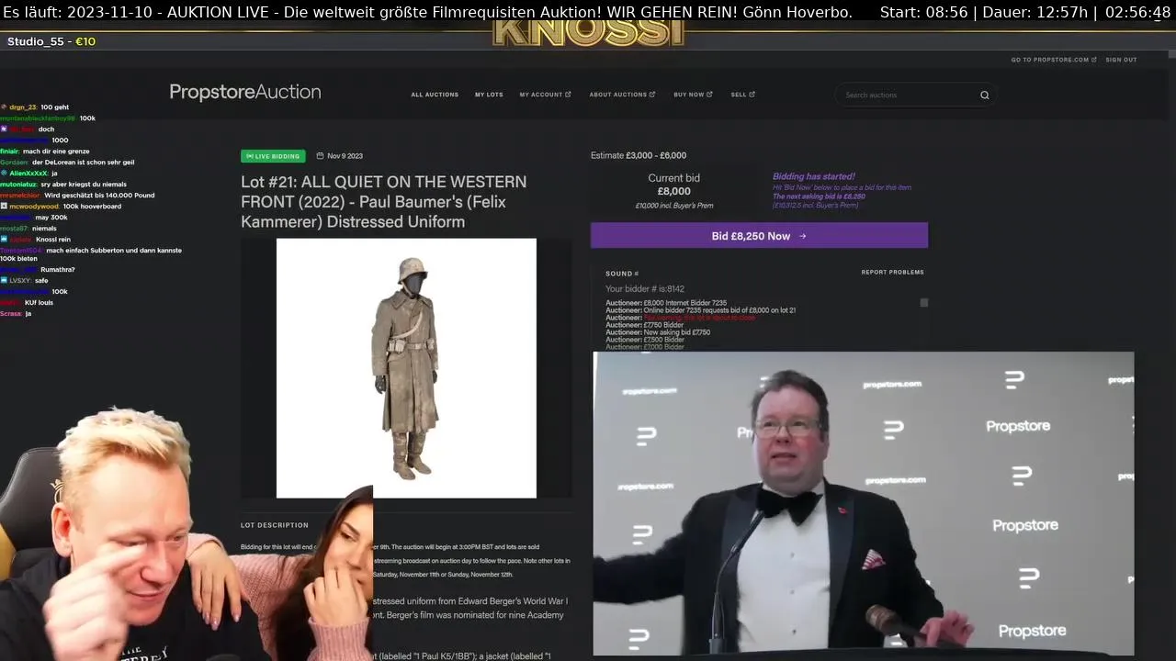This screenshot has width=1176, height=661.
Task: Click chat message 'der DeLorean ist schon sehr geil'
Action: coord(83,162)
